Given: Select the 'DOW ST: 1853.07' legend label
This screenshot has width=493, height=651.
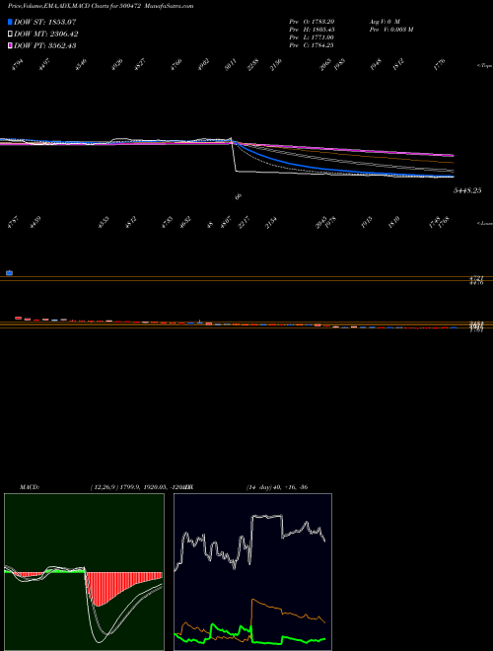Looking at the screenshot, I should tap(44, 22).
